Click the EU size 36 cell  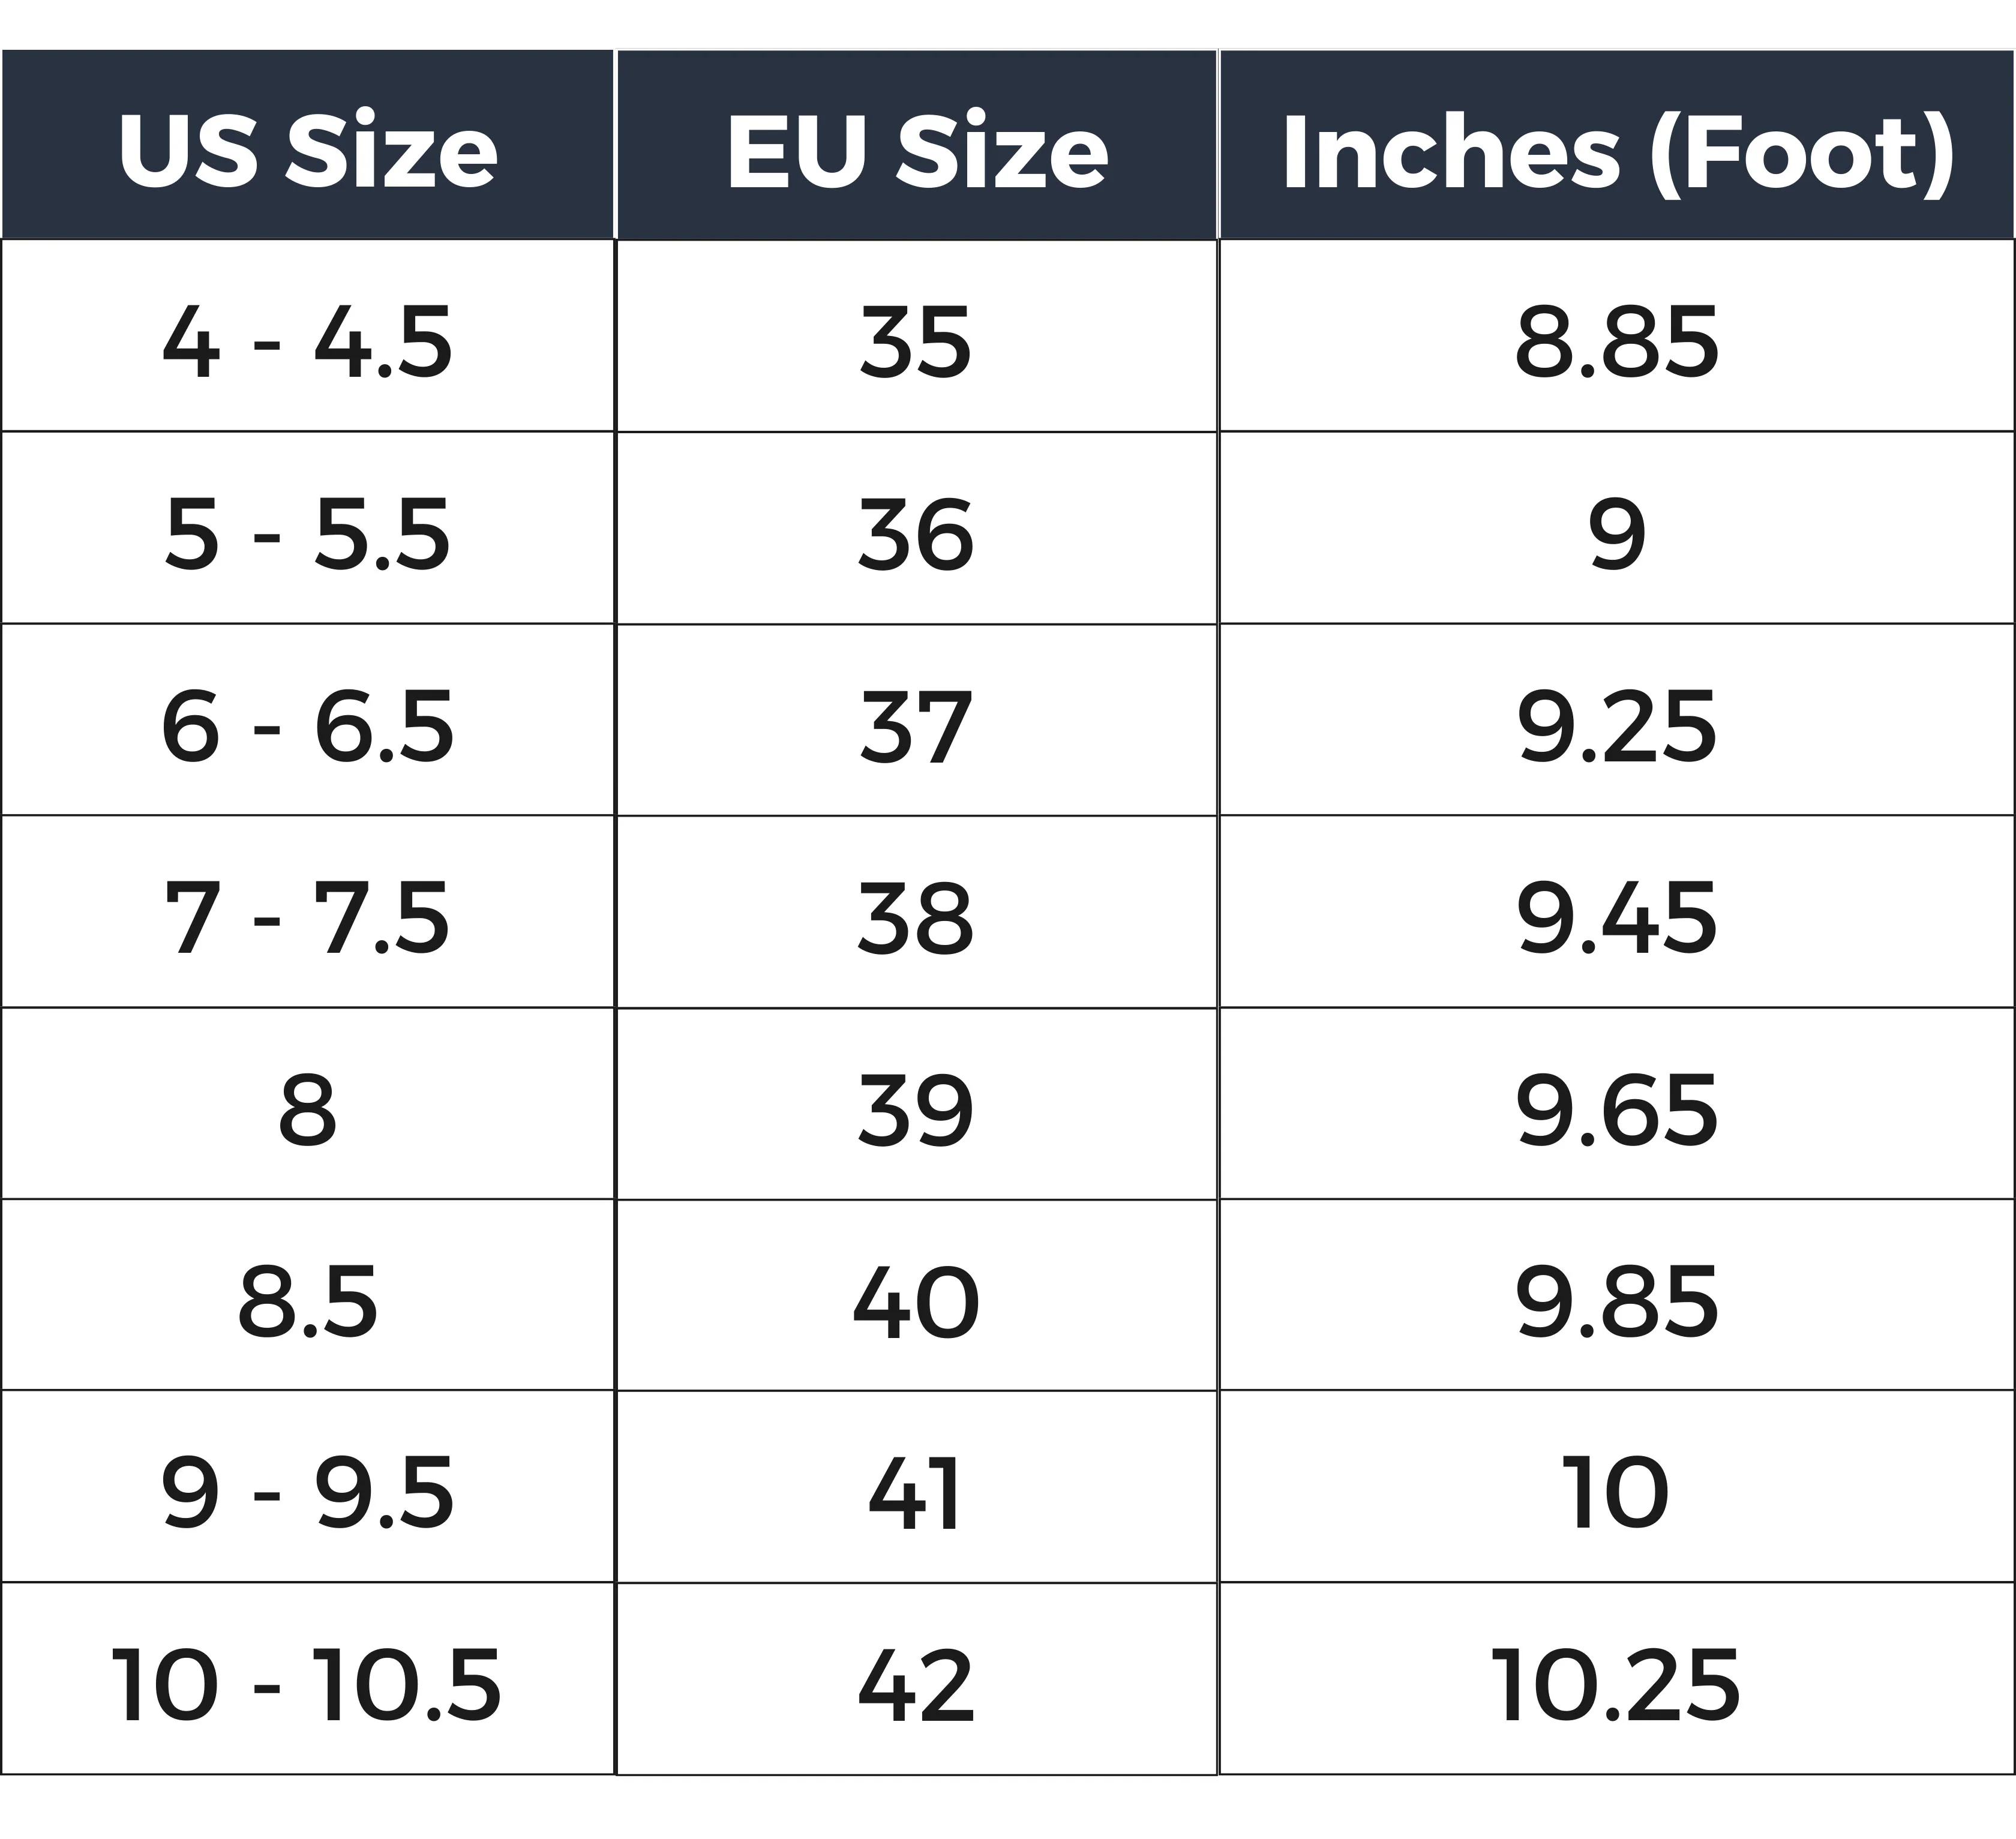[x=916, y=535]
